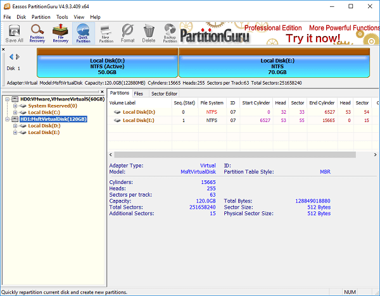Close the disk tree pane with its X
Screen dimensions: 380x296
click(x=102, y=92)
